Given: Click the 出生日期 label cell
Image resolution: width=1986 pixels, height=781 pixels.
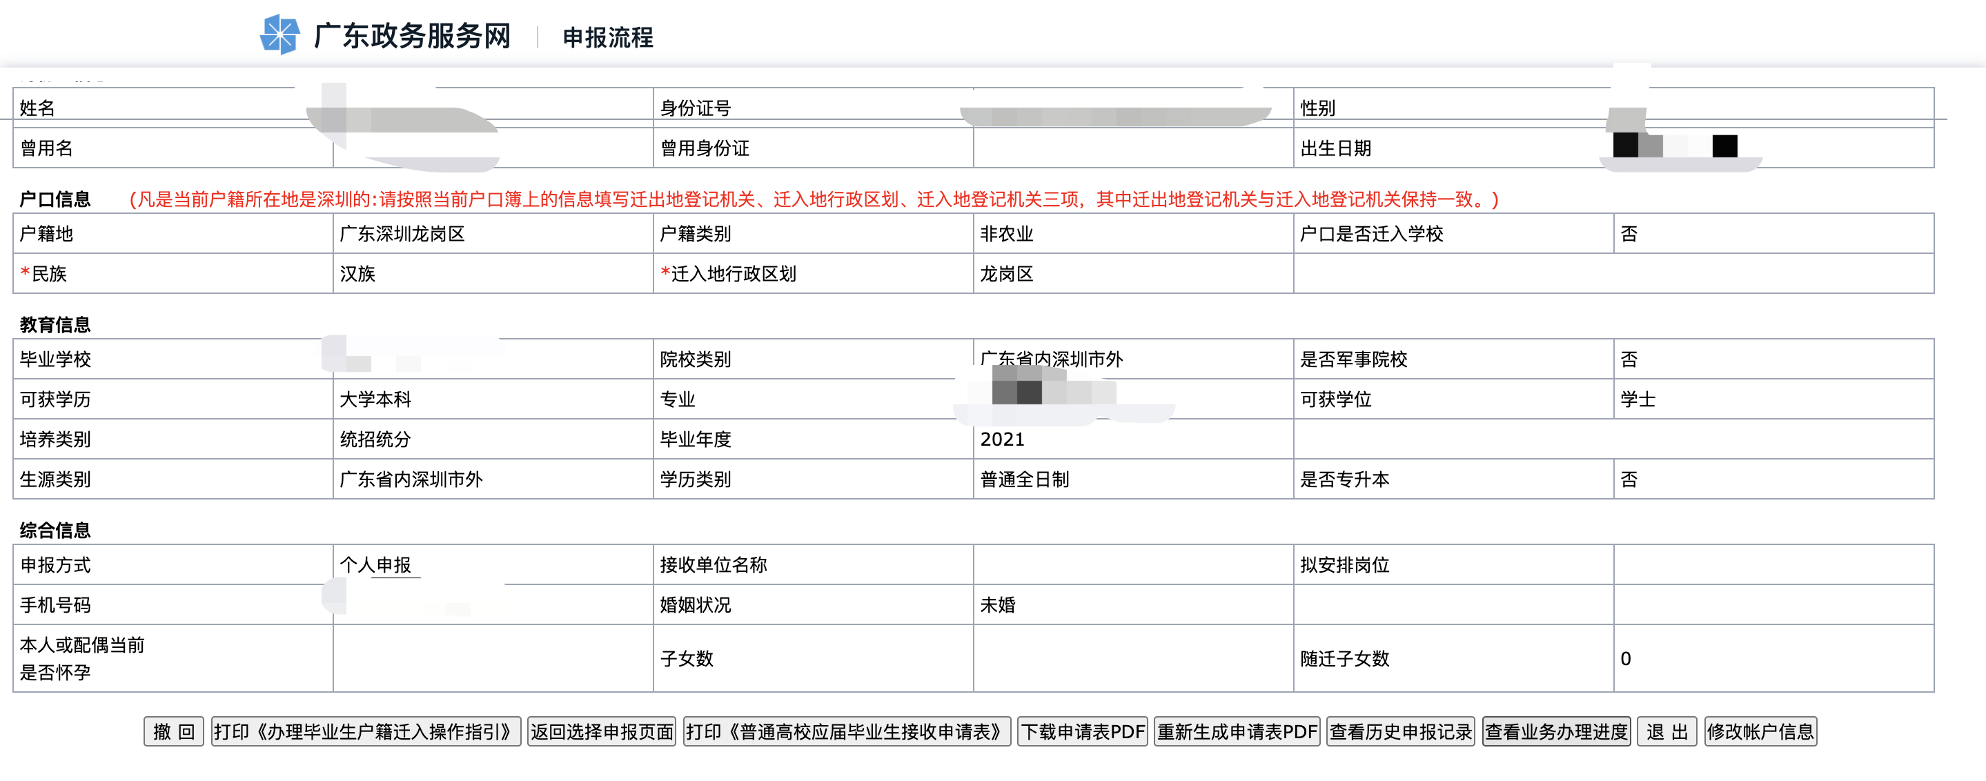Looking at the screenshot, I should click(x=1453, y=148).
